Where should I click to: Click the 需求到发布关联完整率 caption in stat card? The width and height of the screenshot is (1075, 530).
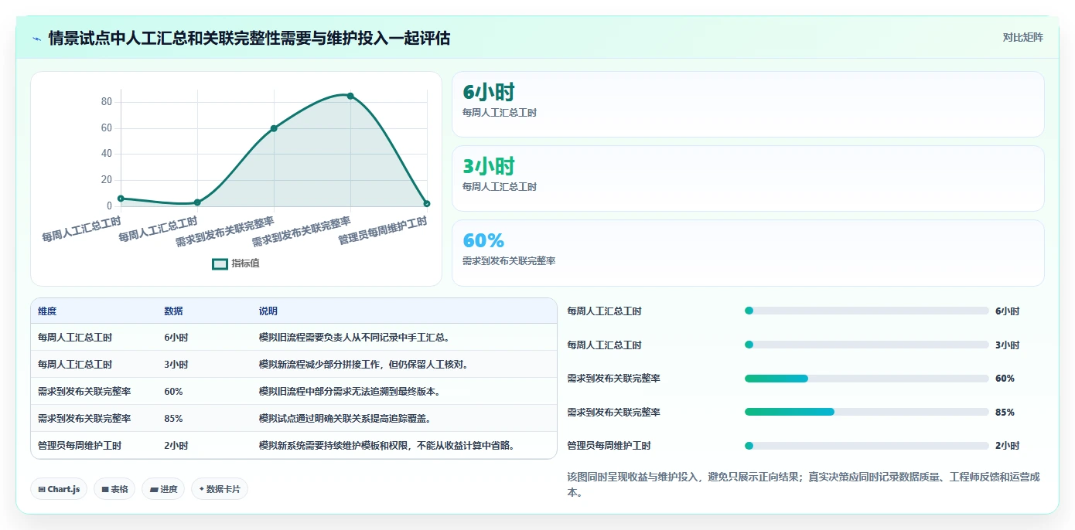[509, 261]
